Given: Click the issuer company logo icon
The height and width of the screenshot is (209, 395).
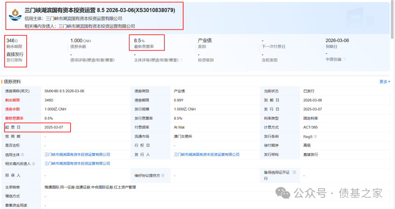Looking at the screenshot, I should point(15,15).
